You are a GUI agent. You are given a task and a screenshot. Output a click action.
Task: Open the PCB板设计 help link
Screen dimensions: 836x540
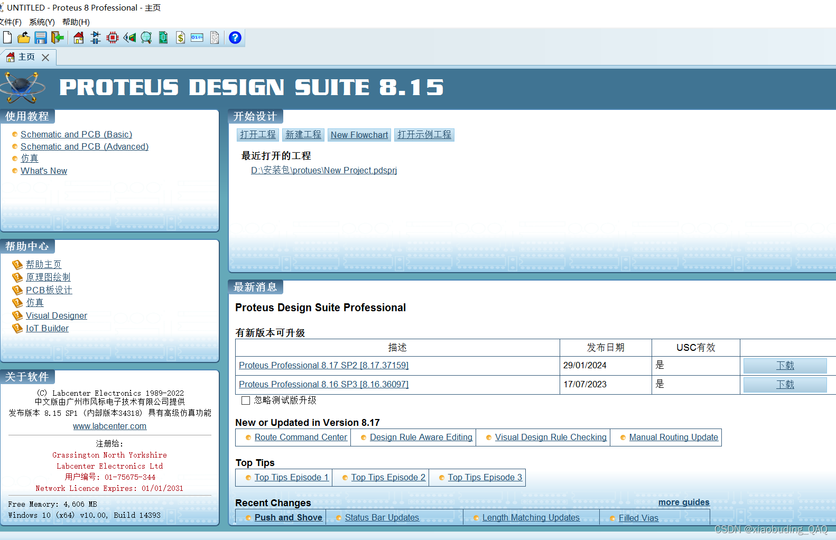pos(49,290)
